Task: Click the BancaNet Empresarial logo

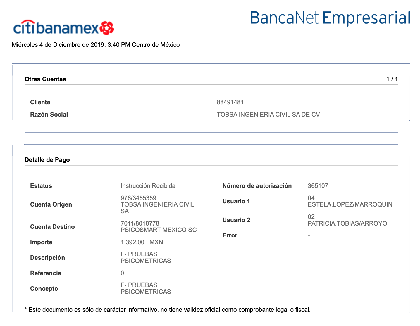Action: [330, 18]
